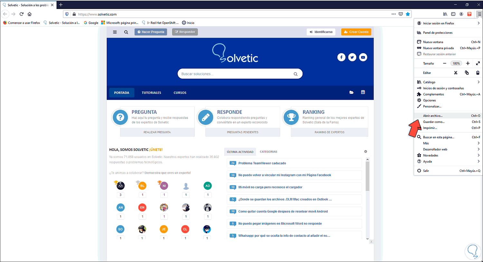Image resolution: width=483 pixels, height=262 pixels.
Task: Click the Responder button
Action: pos(185,32)
